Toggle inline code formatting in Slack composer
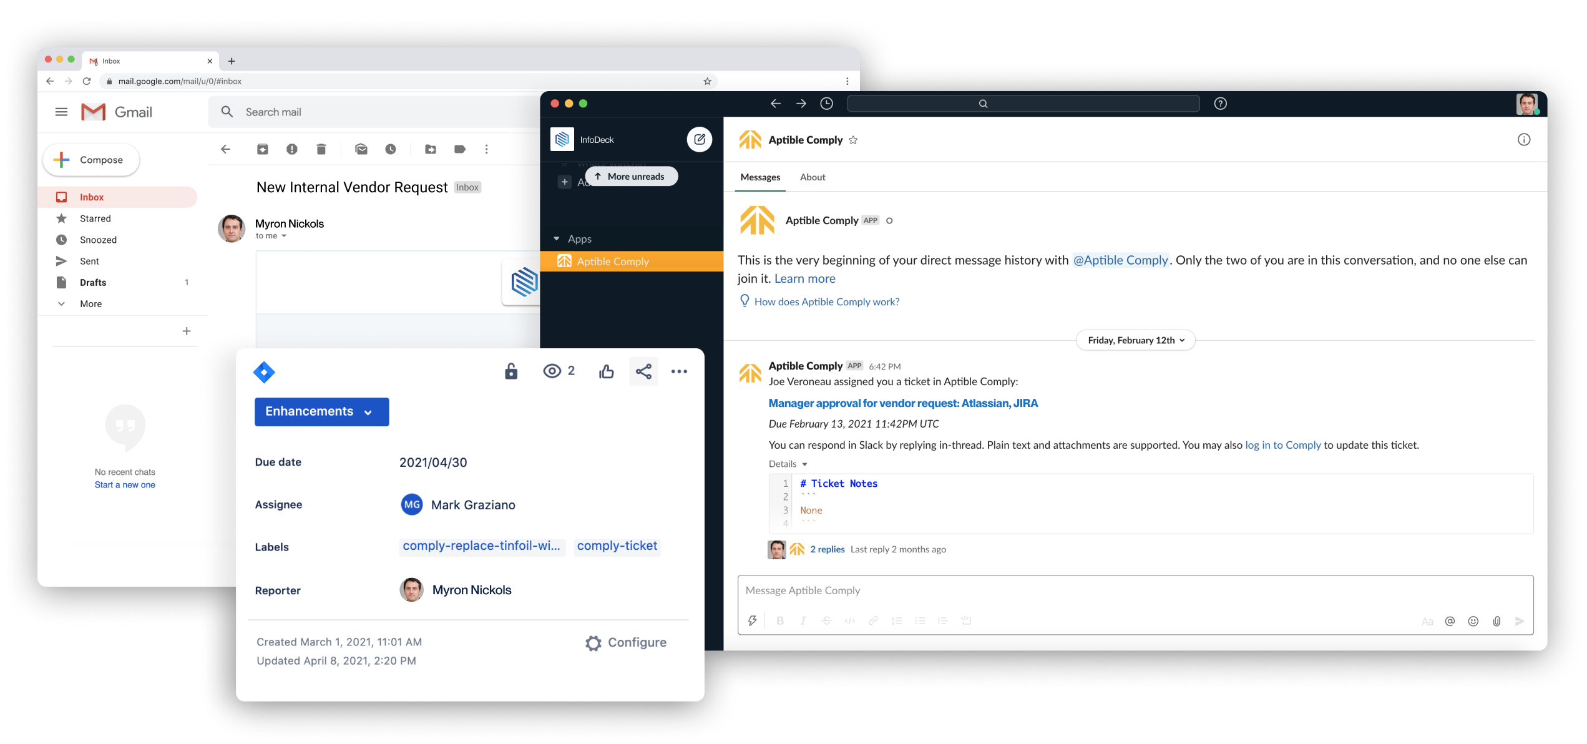This screenshot has height=744, width=1587. [x=850, y=621]
